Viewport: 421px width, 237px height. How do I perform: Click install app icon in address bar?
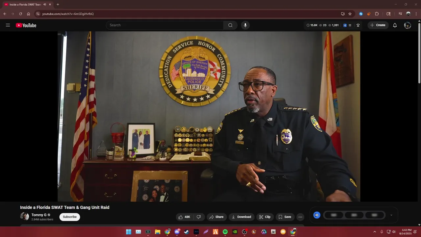(343, 14)
